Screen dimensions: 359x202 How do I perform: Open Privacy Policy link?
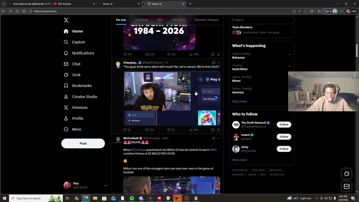[258, 170]
